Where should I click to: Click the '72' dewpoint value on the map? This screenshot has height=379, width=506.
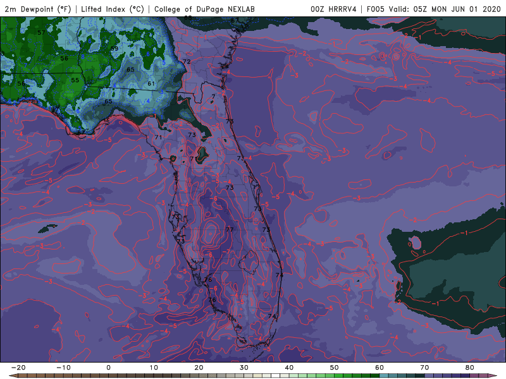[x=187, y=61]
